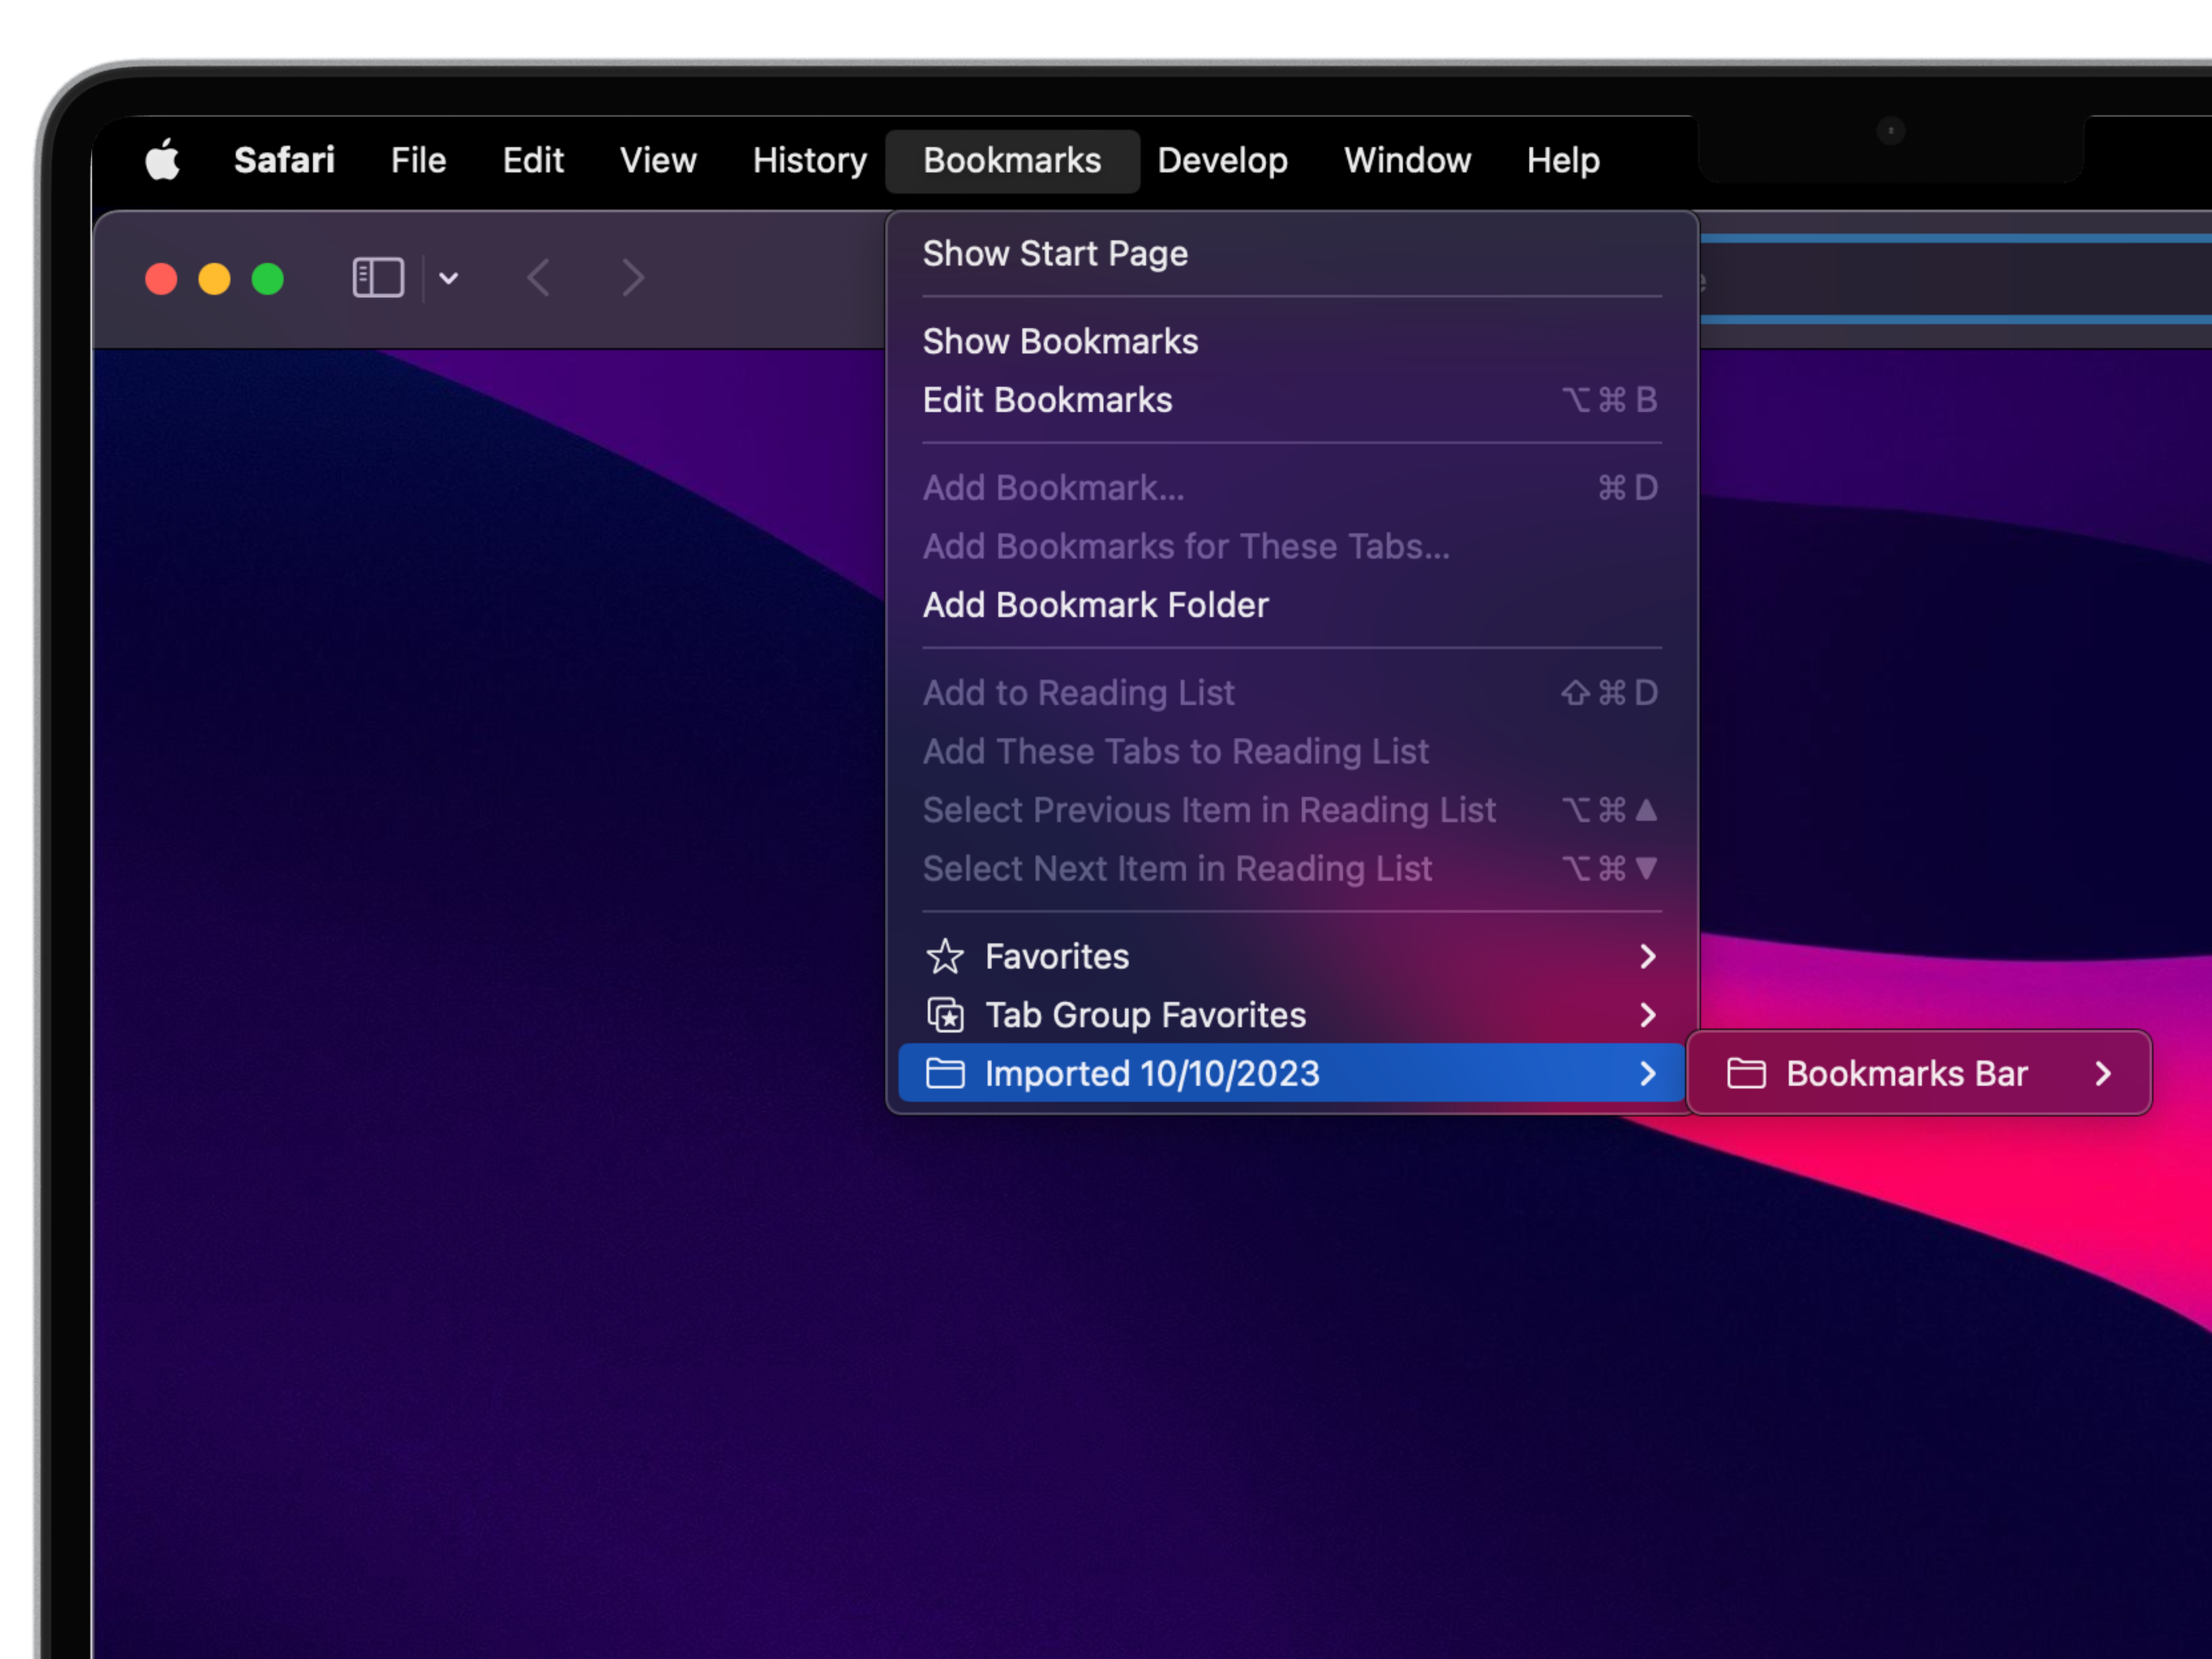This screenshot has width=2212, height=1659.
Task: Choose Edit Bookmarks
Action: [1047, 400]
